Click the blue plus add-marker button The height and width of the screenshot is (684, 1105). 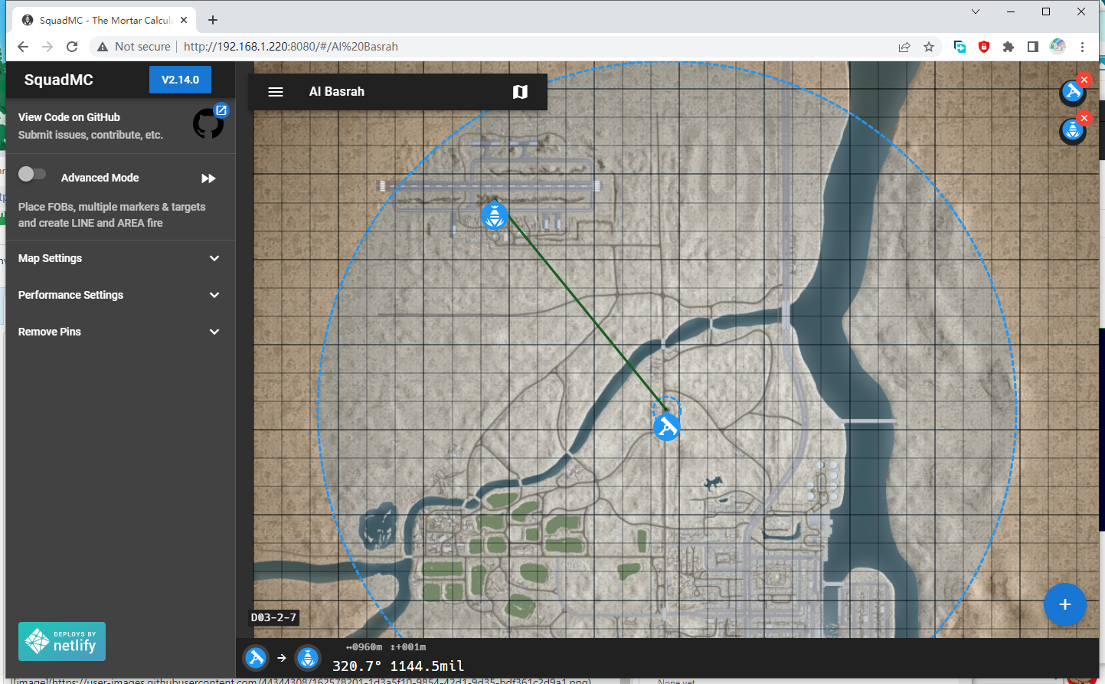pyautogui.click(x=1064, y=604)
